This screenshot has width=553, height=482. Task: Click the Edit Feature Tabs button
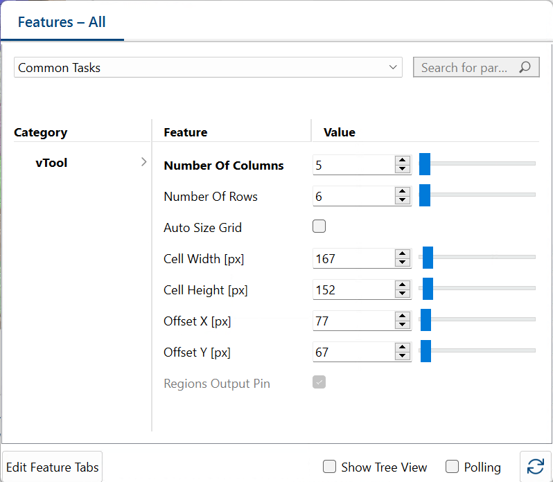coord(53,467)
